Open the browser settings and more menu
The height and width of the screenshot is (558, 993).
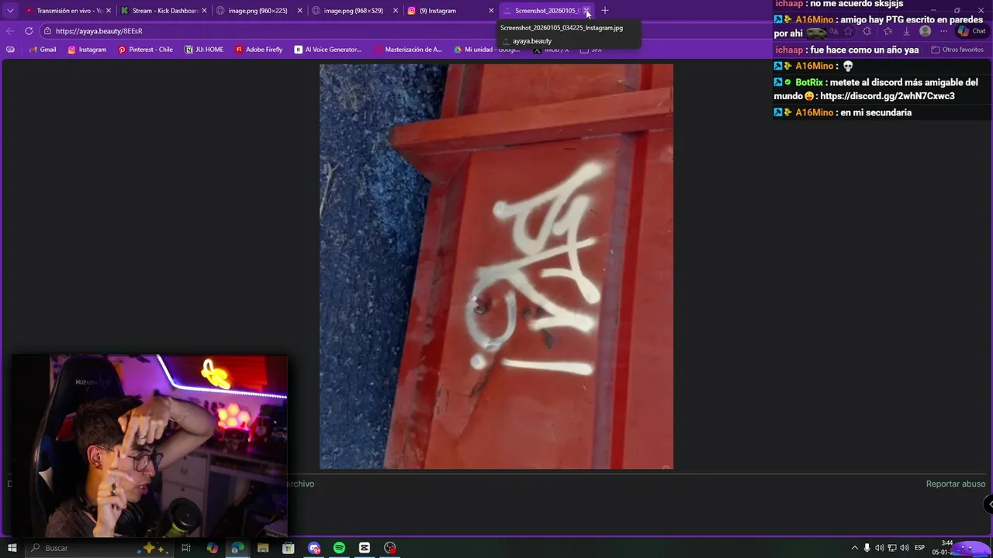click(943, 32)
